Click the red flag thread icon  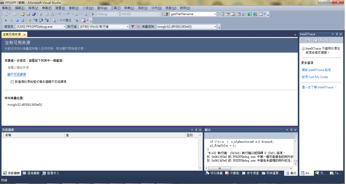pos(133,26)
